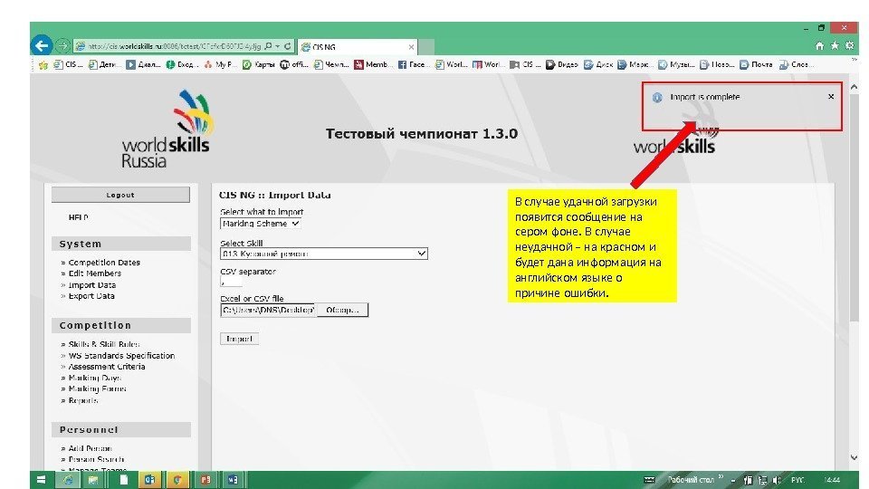
Task: Click the Обзор... browse button
Action: coord(342,310)
